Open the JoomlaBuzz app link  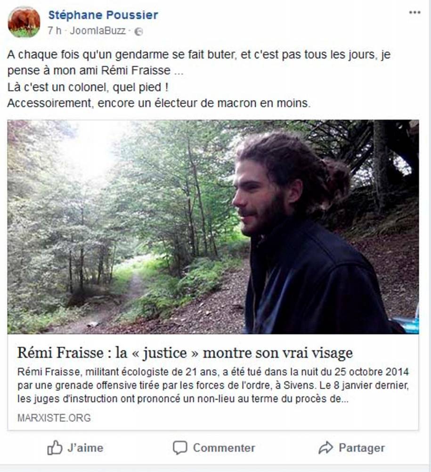pos(98,31)
